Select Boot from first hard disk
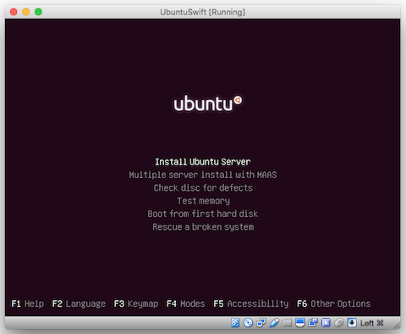406x334 pixels. [x=203, y=214]
